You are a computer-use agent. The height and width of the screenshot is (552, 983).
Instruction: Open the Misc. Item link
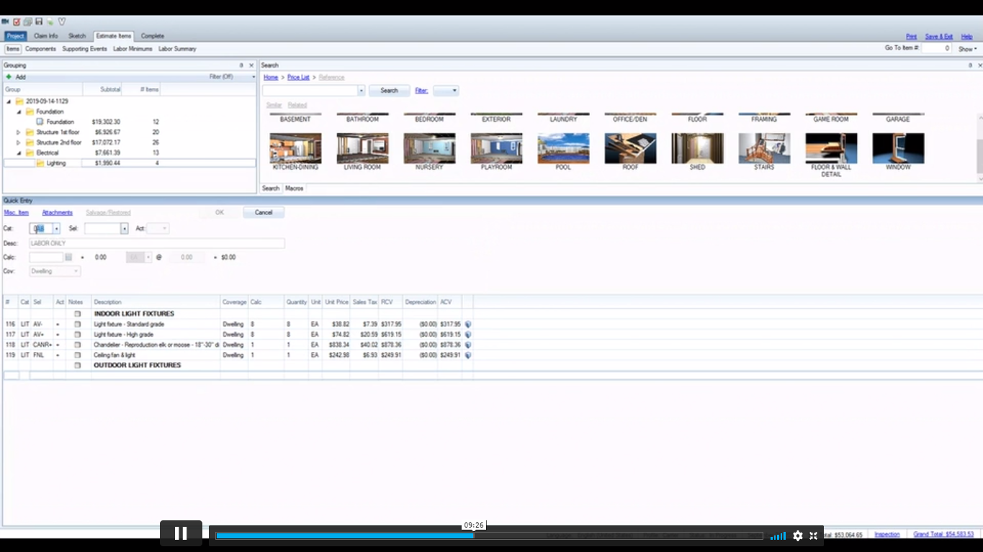click(16, 213)
